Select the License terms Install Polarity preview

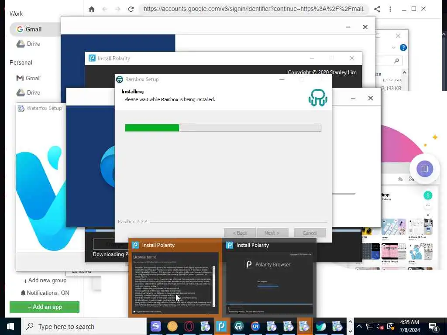point(175,277)
